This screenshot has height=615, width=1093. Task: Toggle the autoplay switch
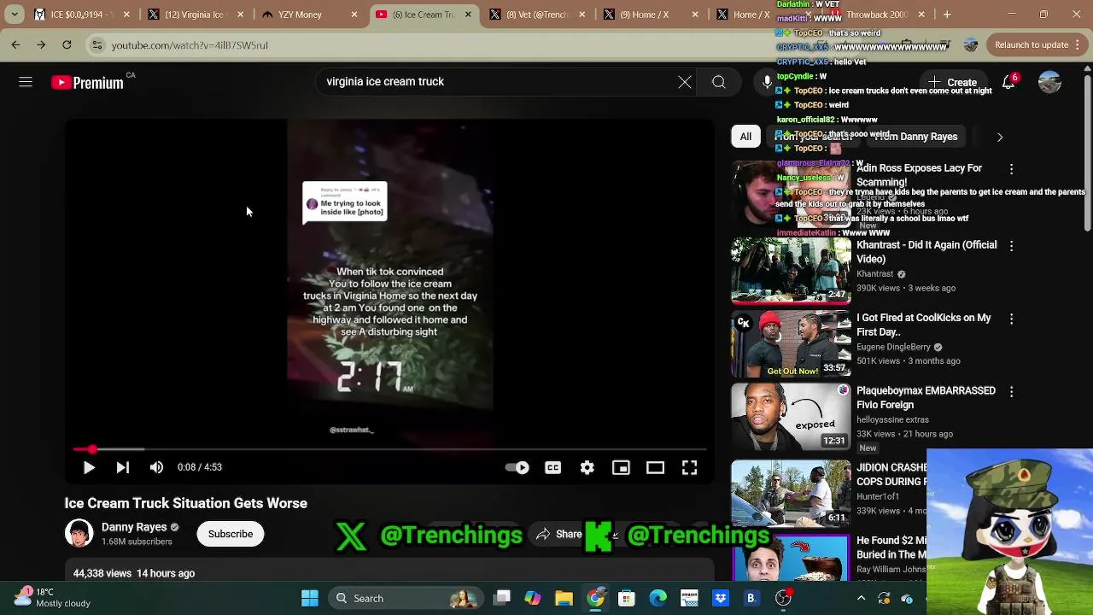(517, 467)
